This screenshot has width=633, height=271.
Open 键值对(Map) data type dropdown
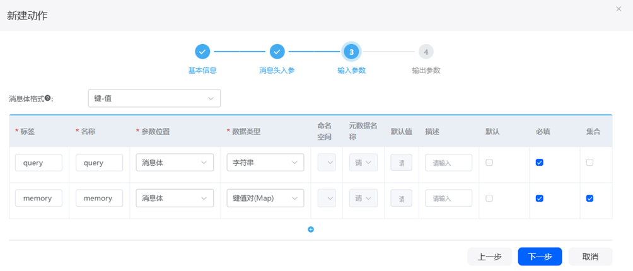pos(265,199)
